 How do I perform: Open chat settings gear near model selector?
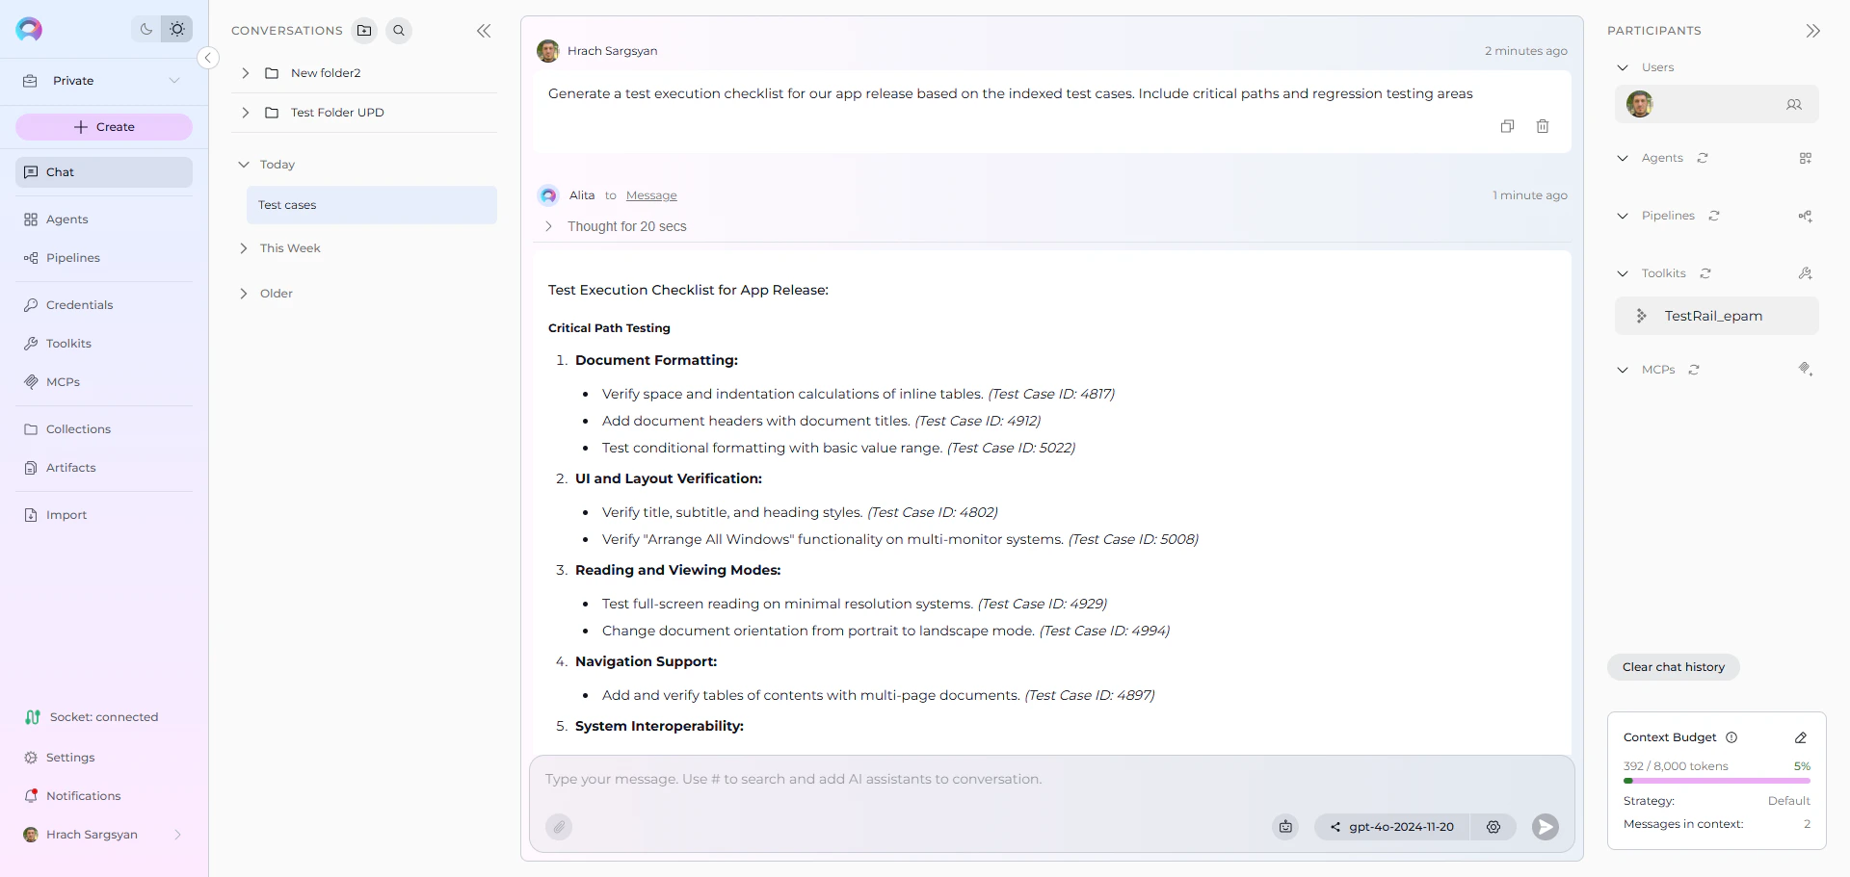click(x=1493, y=827)
